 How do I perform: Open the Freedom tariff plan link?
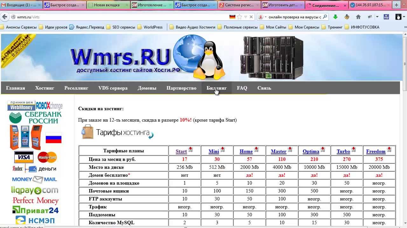click(x=376, y=151)
